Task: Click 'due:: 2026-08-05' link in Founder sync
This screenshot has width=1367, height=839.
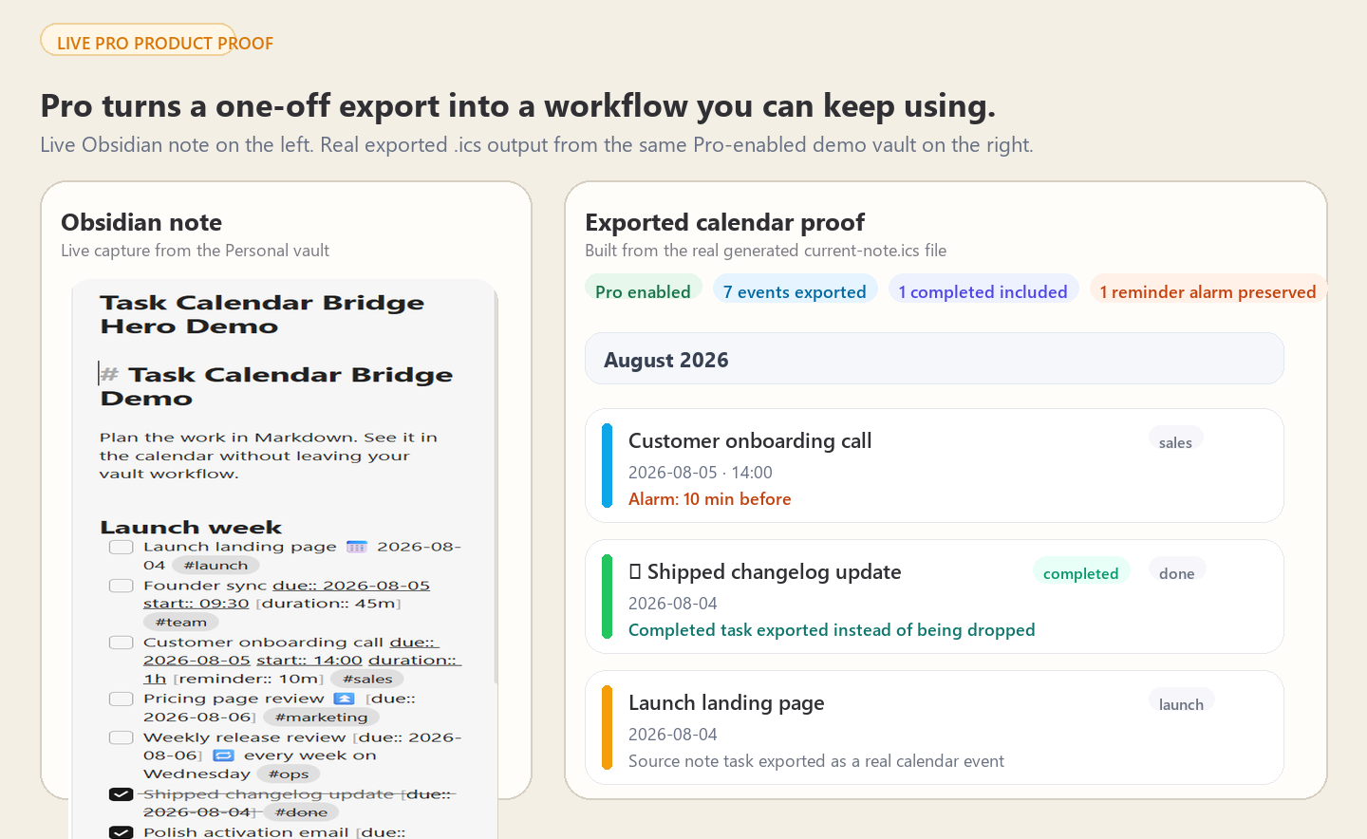Action: (351, 586)
